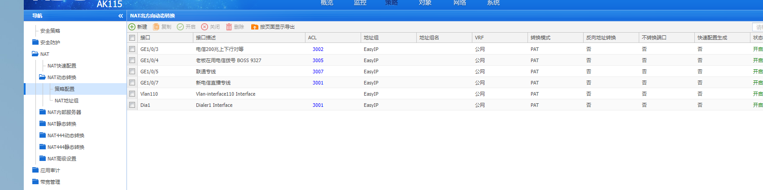Collapse the NAT动态转换 tree node

[x=43, y=77]
